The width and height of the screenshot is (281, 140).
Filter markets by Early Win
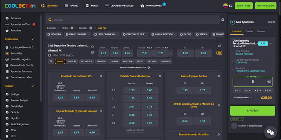coord(128,62)
